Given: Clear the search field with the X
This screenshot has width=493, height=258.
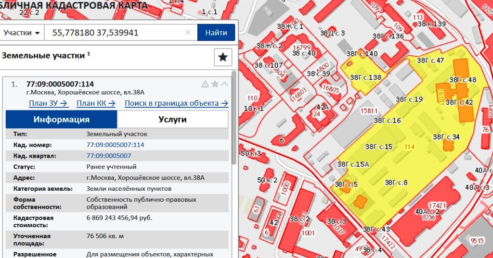Looking at the screenshot, I should click(x=188, y=33).
